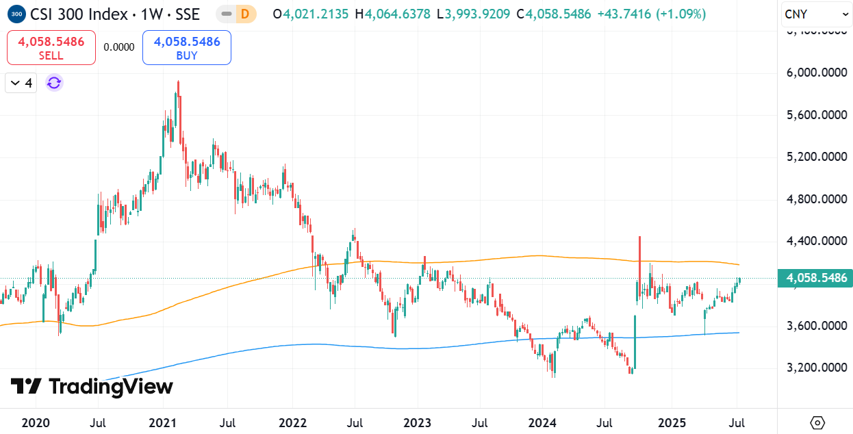Click the 2024 label on time axis
Screen dimensions: 853x434
point(544,422)
